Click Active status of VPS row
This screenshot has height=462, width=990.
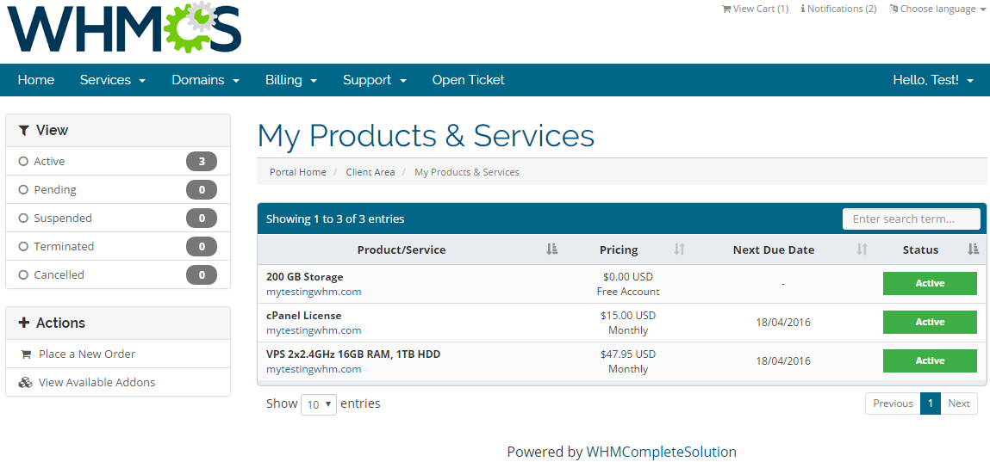930,361
